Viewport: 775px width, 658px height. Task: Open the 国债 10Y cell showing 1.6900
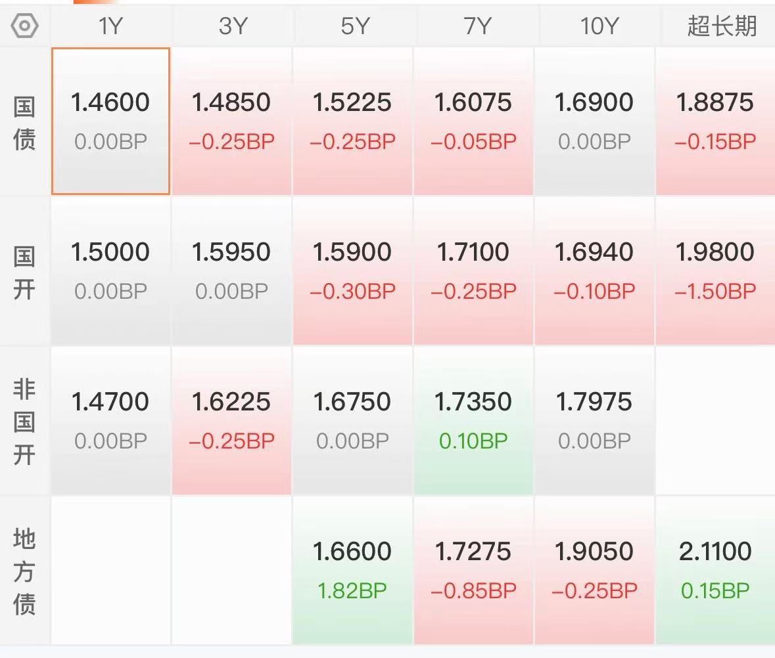(594, 121)
